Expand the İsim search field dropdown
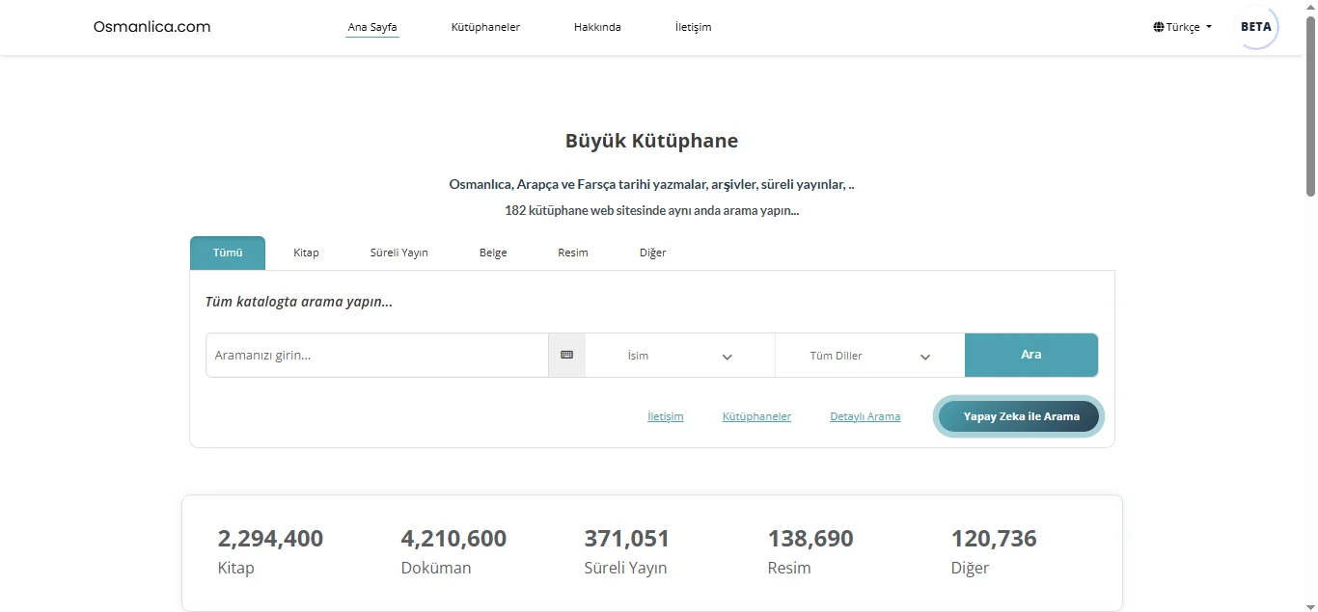Screen dimensions: 1318x612 point(680,356)
